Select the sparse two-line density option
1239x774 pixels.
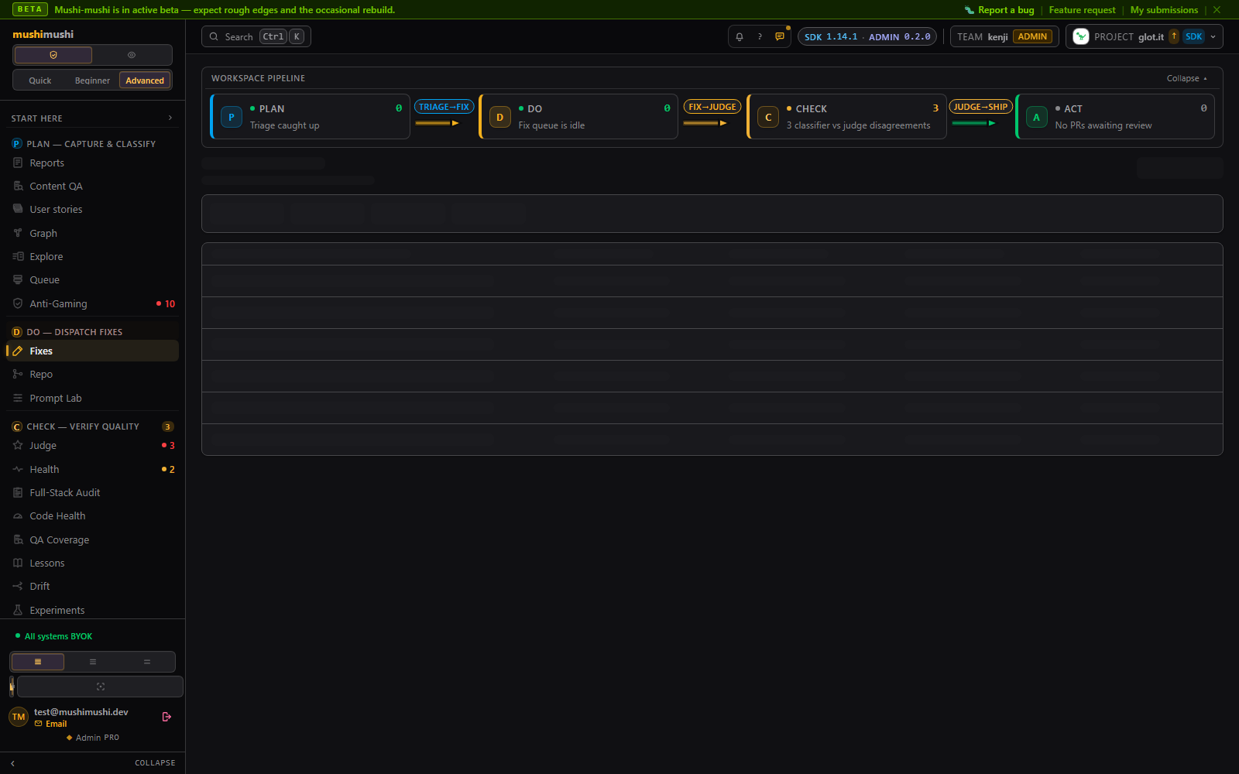[147, 662]
